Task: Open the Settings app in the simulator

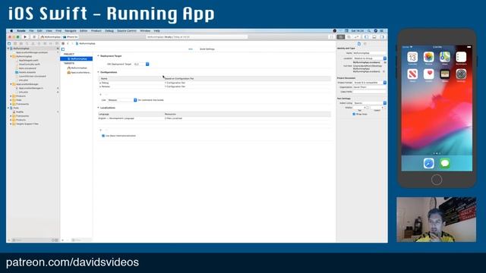Action: (x=461, y=74)
